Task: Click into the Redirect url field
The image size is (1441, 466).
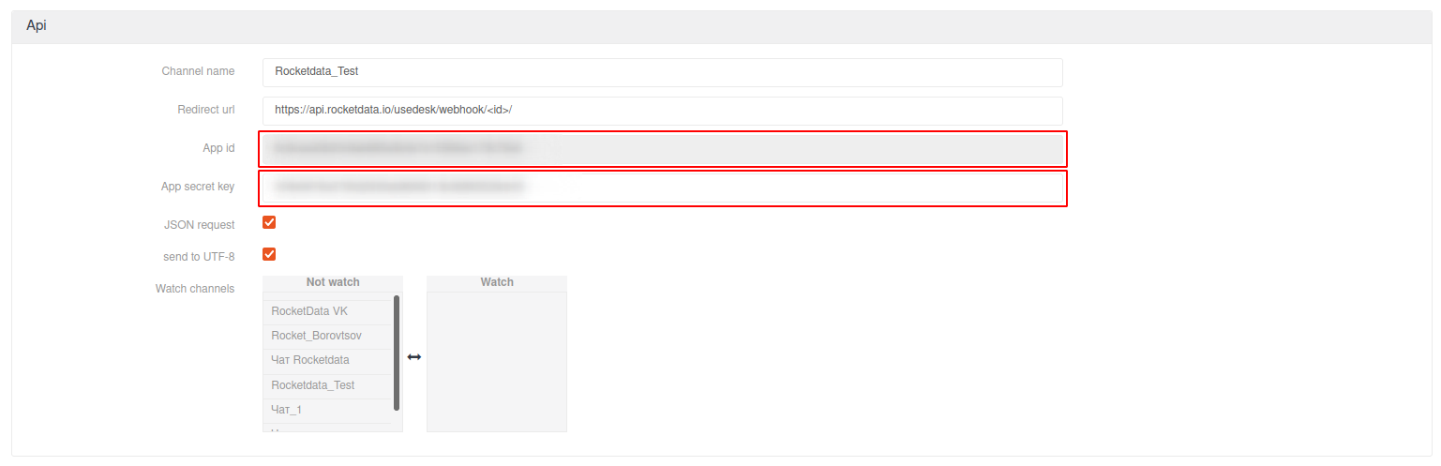Action: click(663, 110)
